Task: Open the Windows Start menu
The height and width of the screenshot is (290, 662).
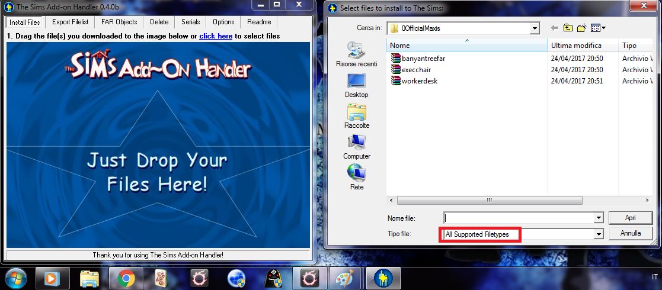Action: point(15,279)
